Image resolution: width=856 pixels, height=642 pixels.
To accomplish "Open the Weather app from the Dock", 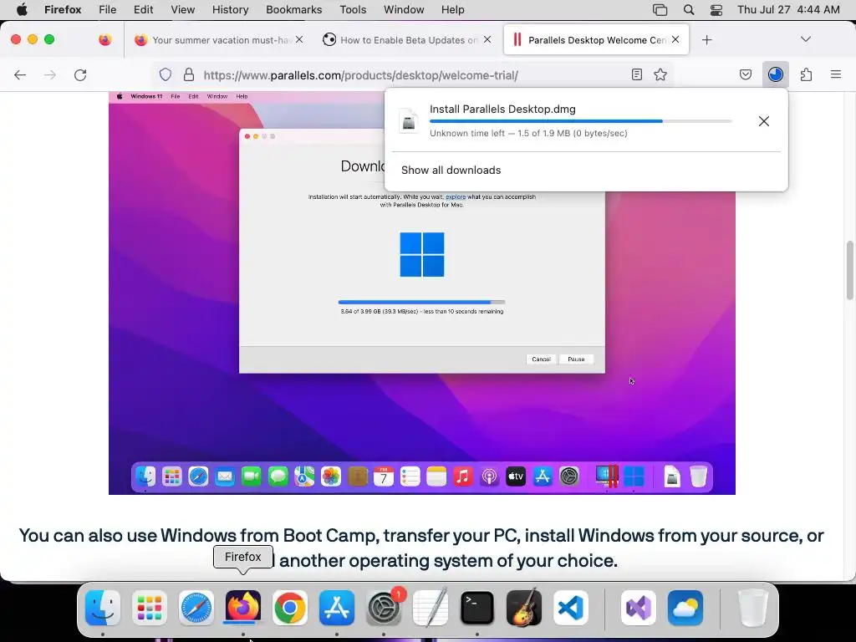I will 685,608.
